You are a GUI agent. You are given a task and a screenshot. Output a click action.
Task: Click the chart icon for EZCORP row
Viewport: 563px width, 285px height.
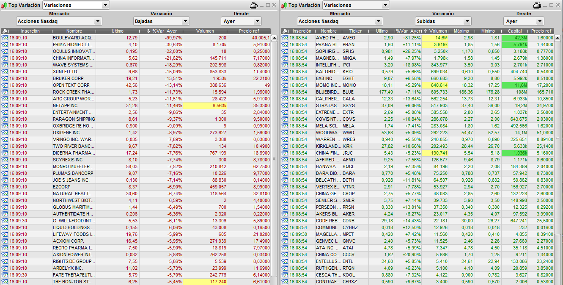tap(5, 187)
